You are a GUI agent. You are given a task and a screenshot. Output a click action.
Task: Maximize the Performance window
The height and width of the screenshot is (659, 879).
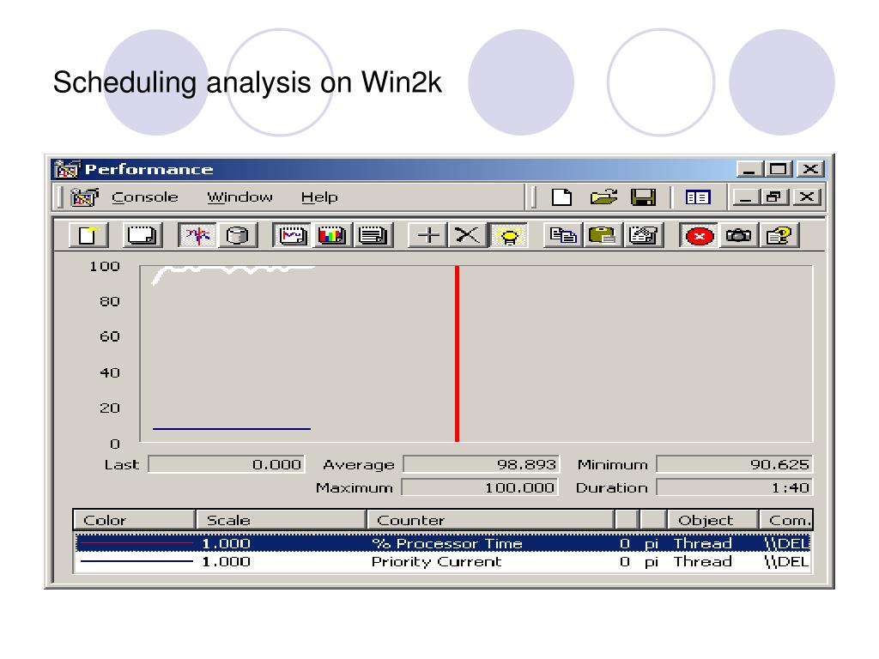(778, 169)
